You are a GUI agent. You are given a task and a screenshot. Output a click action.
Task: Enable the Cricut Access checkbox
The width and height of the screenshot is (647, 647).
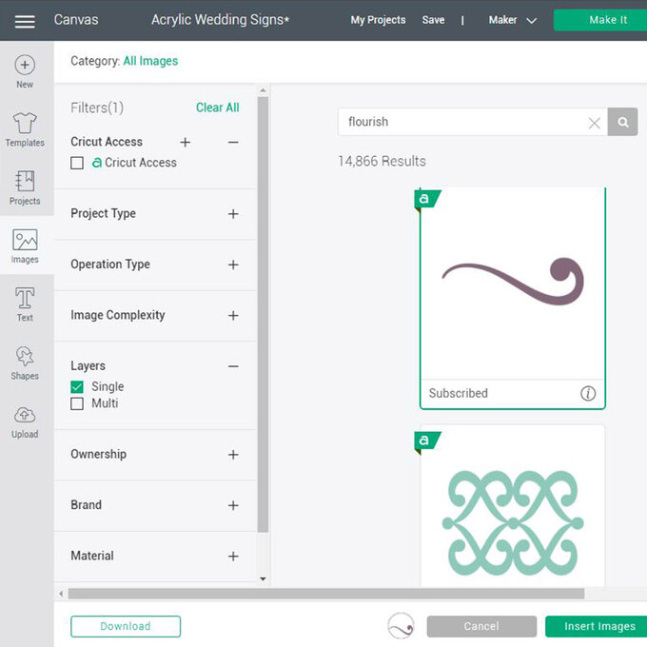(77, 163)
